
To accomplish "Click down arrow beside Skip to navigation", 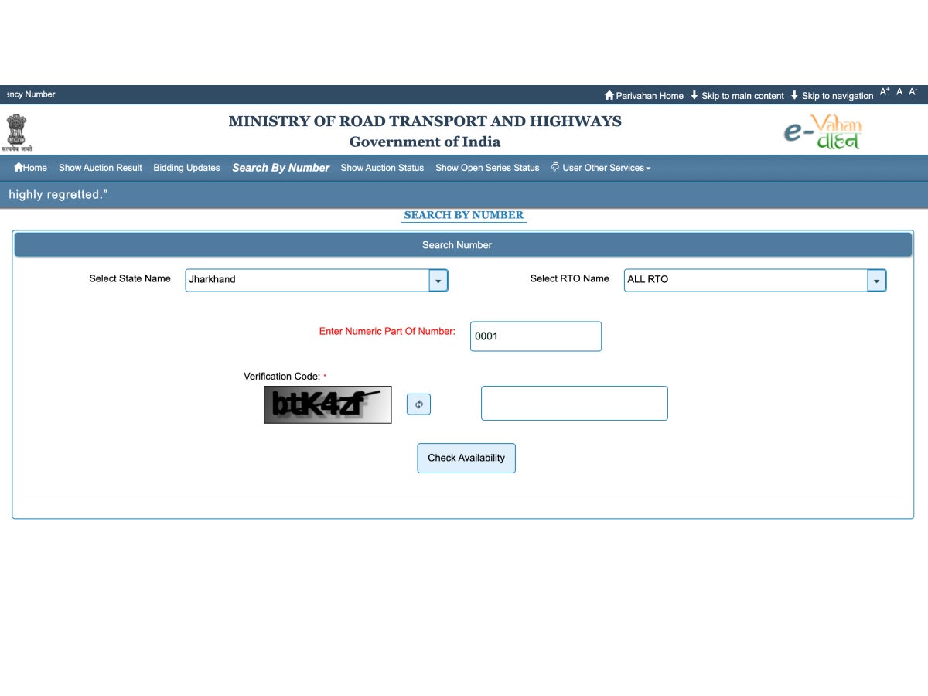I will 793,95.
